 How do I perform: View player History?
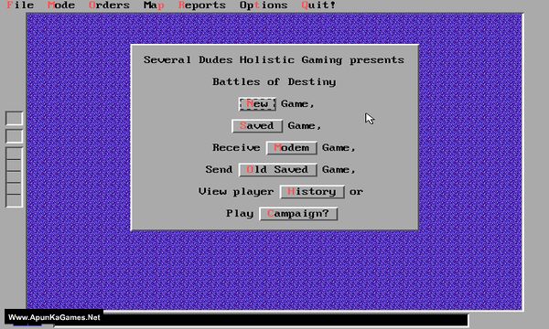pyautogui.click(x=312, y=192)
